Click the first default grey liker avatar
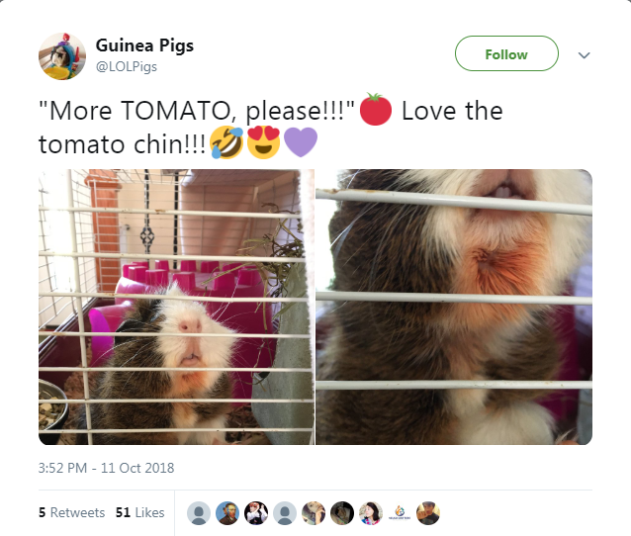The height and width of the screenshot is (536, 631). click(199, 513)
